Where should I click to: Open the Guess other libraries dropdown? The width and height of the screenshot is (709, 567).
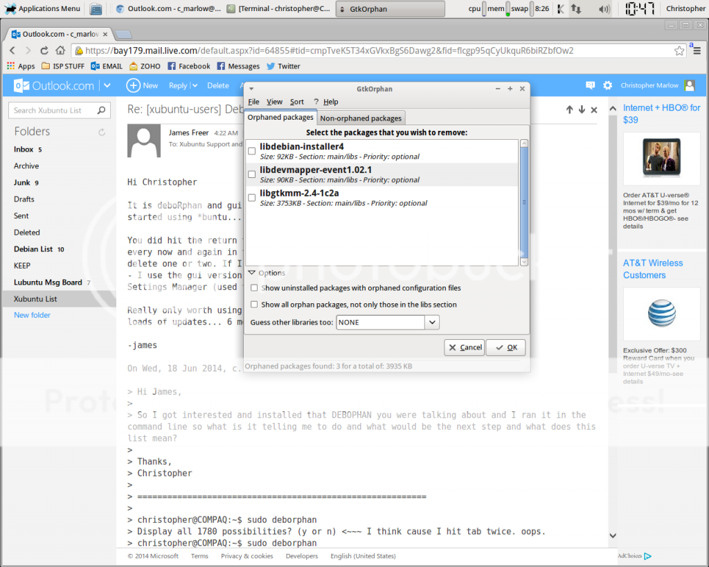pyautogui.click(x=432, y=323)
